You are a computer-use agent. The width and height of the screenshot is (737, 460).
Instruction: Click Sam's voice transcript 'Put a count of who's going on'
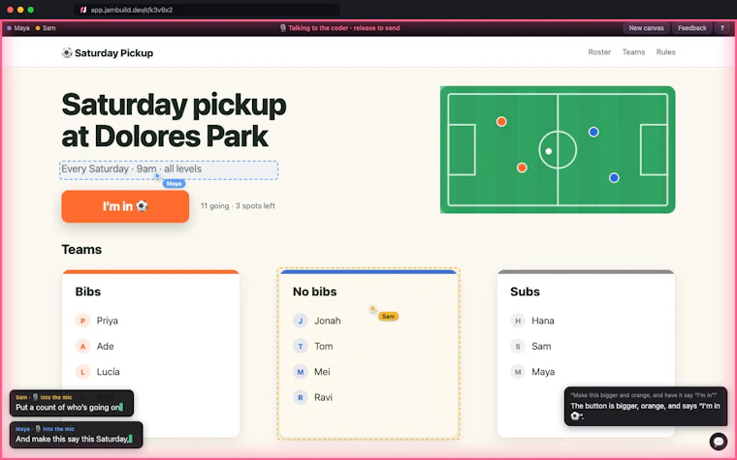click(x=68, y=408)
